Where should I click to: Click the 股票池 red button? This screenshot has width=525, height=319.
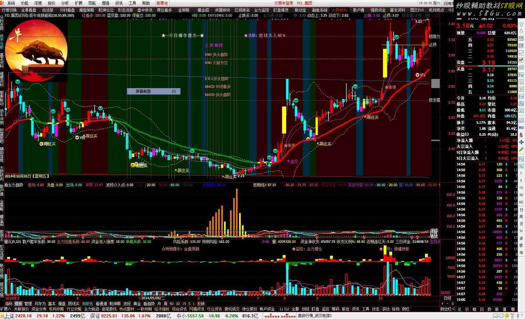(162, 3)
